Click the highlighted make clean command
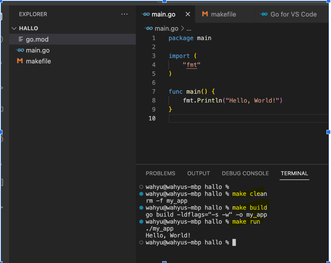Screen dimensions: 331x263 tap(249, 193)
